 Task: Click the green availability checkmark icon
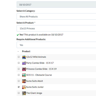pos(18,35)
